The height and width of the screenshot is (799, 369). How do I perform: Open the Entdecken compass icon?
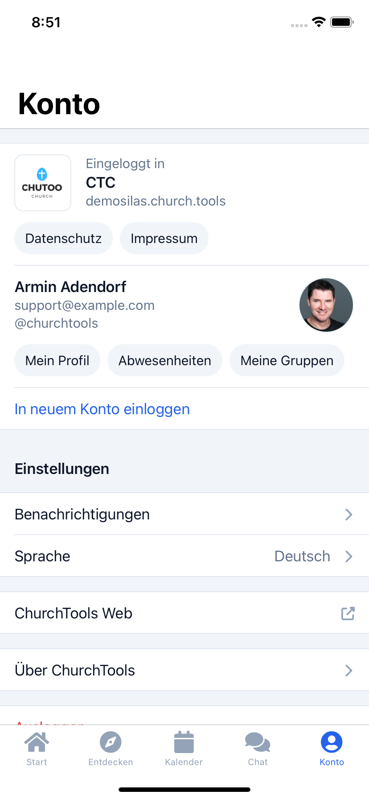(111, 742)
